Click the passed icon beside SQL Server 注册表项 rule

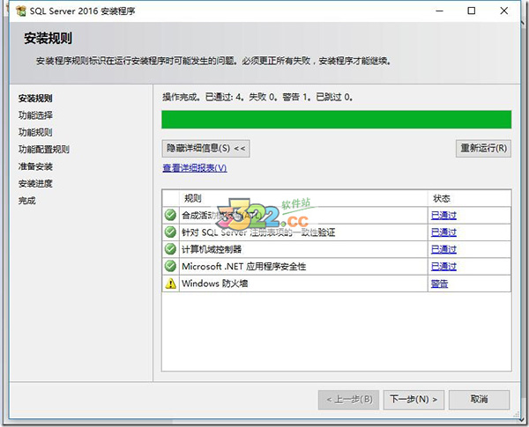pyautogui.click(x=170, y=232)
